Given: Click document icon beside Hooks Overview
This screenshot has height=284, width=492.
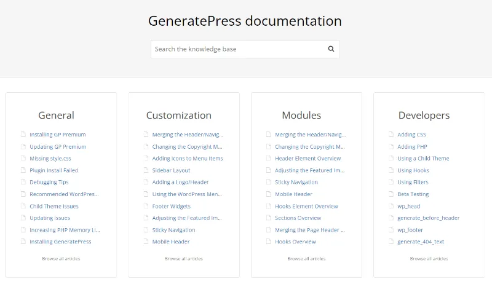Looking at the screenshot, I should pyautogui.click(x=269, y=242).
